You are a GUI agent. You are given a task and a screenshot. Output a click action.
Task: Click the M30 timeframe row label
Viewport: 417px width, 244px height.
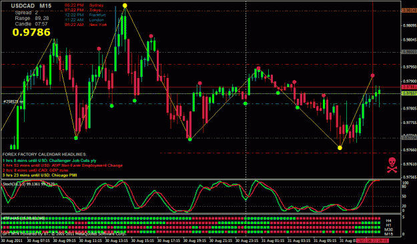[388, 229]
